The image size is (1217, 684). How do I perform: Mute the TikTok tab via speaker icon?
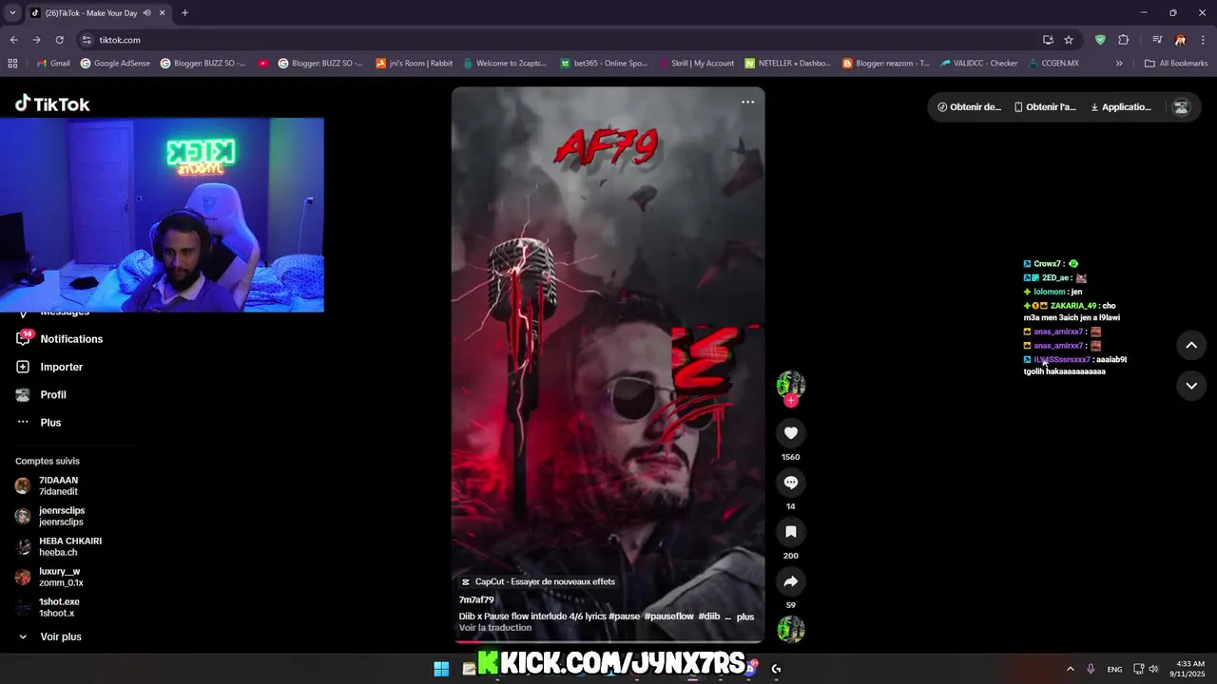click(145, 13)
